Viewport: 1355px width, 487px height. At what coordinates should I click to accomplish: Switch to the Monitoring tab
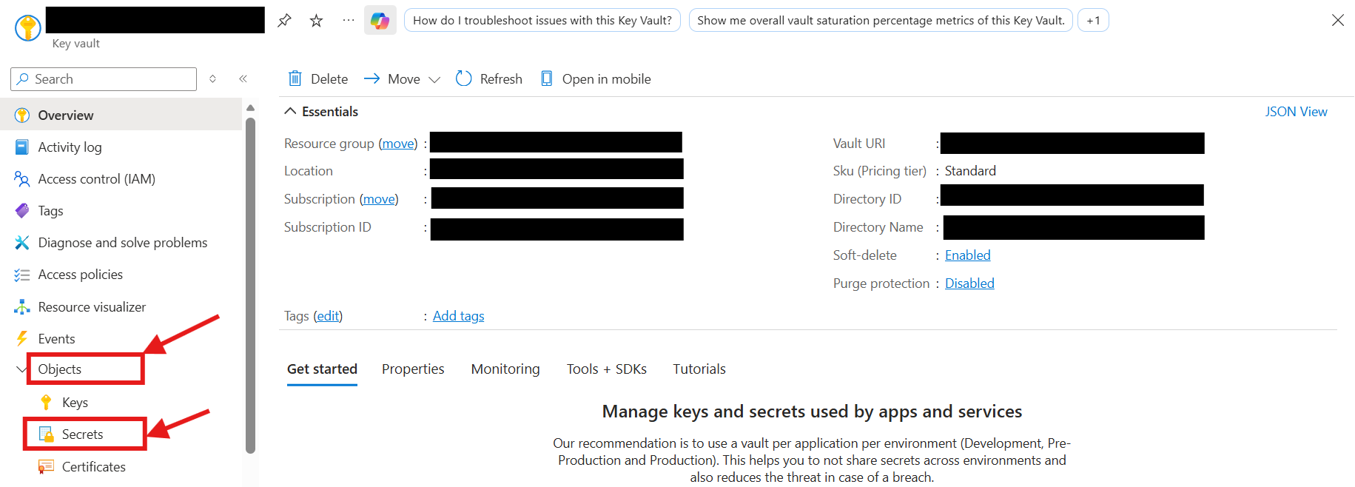[505, 369]
